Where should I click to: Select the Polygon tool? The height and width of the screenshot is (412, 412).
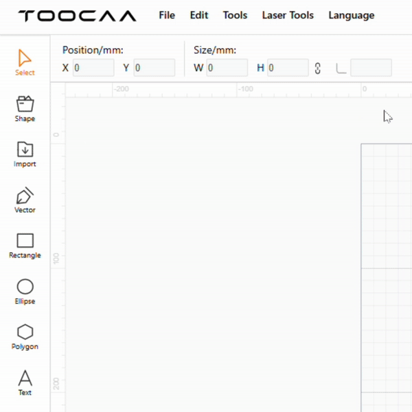click(25, 336)
